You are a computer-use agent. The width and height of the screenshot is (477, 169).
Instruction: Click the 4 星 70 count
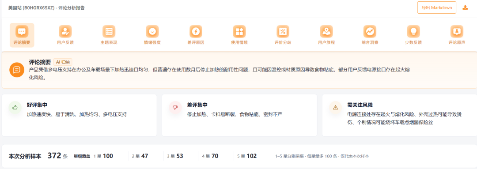click(x=210, y=156)
